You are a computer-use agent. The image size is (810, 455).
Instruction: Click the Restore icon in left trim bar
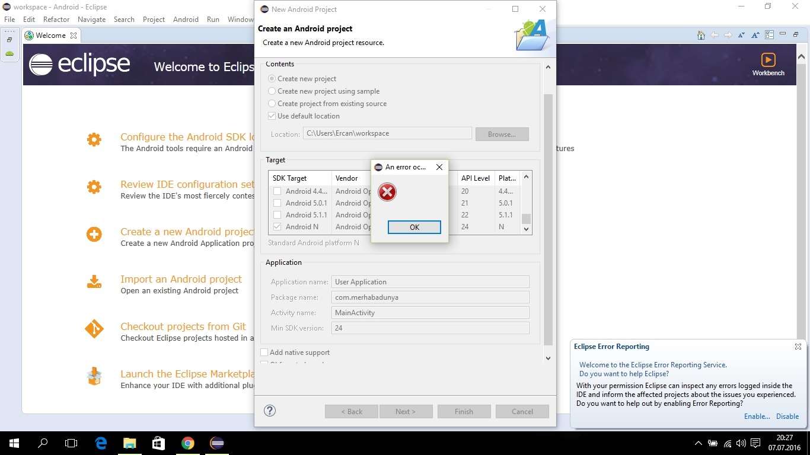coord(9,40)
